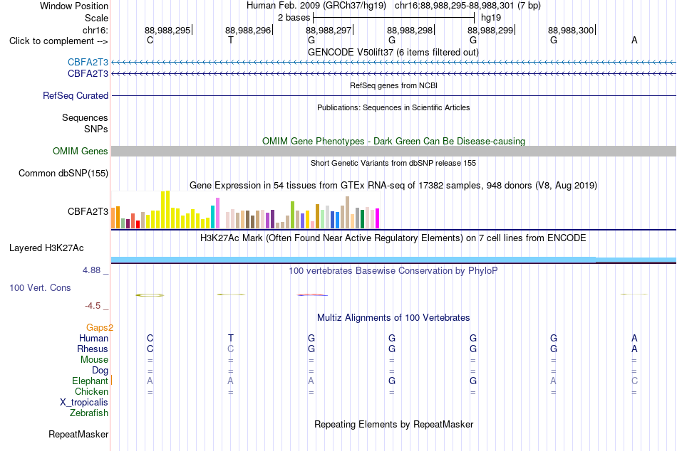This screenshot has width=677, height=451.
Task: Click the -4.5 PhyloP lower limit value
Action: (93, 306)
